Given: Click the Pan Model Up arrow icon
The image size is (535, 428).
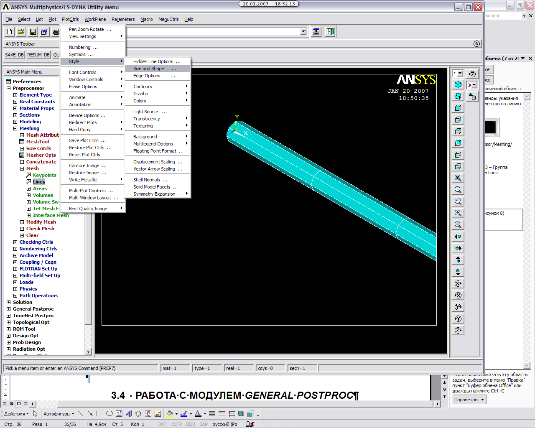Looking at the screenshot, I should point(458,260).
